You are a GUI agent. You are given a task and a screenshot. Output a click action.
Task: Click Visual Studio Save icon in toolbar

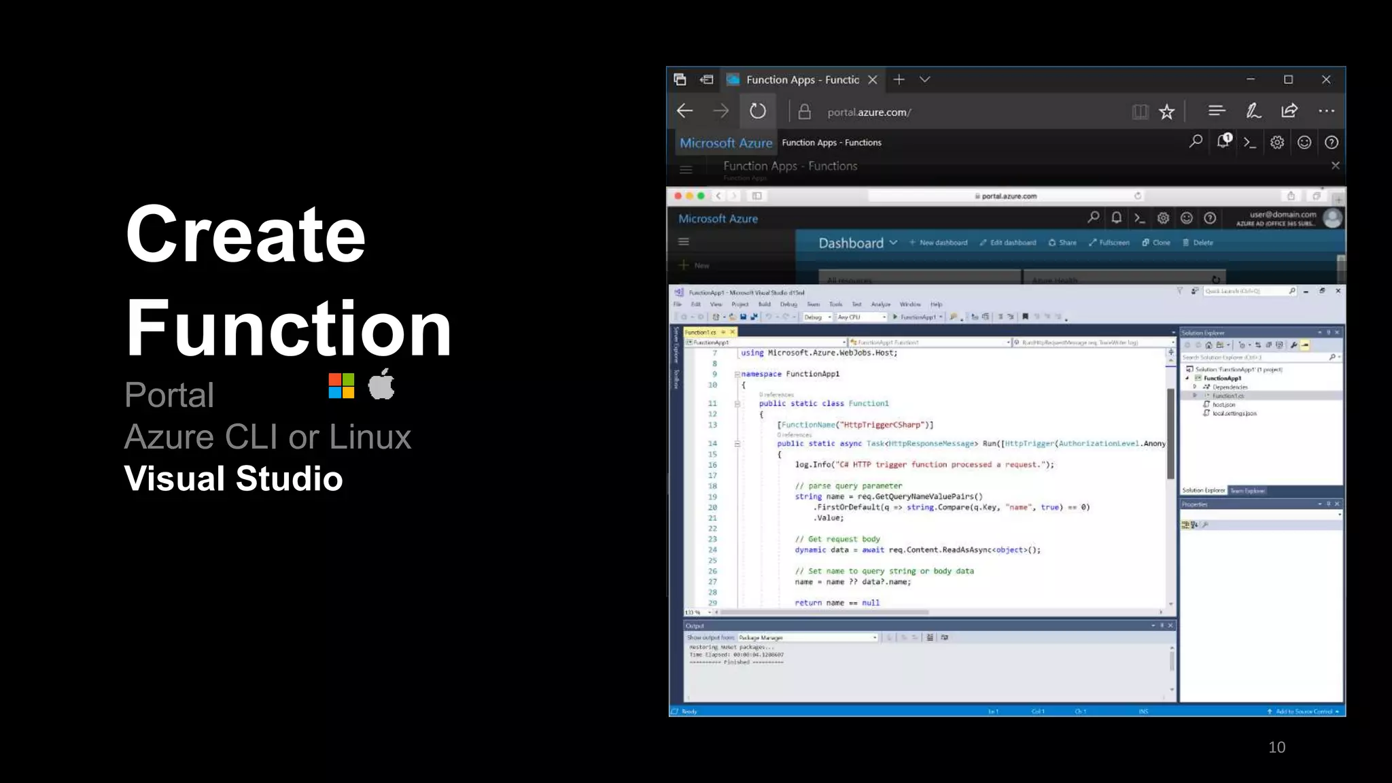pos(744,317)
